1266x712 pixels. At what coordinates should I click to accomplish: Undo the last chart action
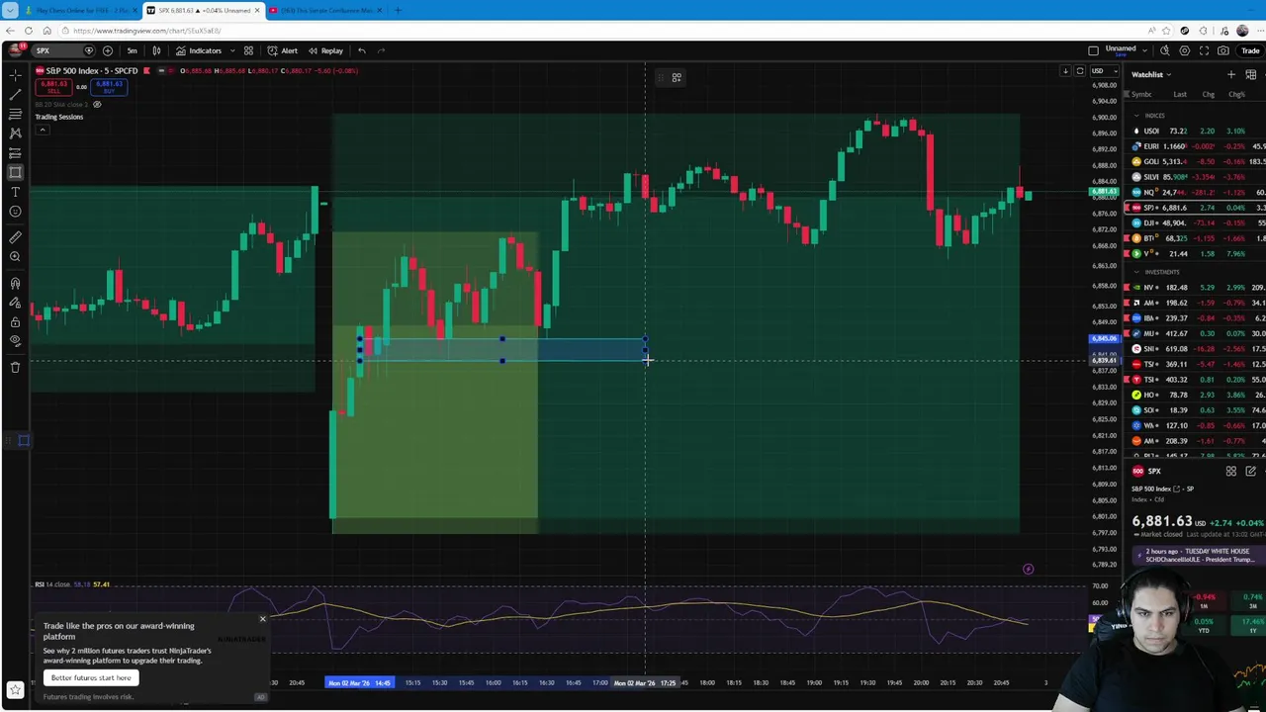pos(362,50)
